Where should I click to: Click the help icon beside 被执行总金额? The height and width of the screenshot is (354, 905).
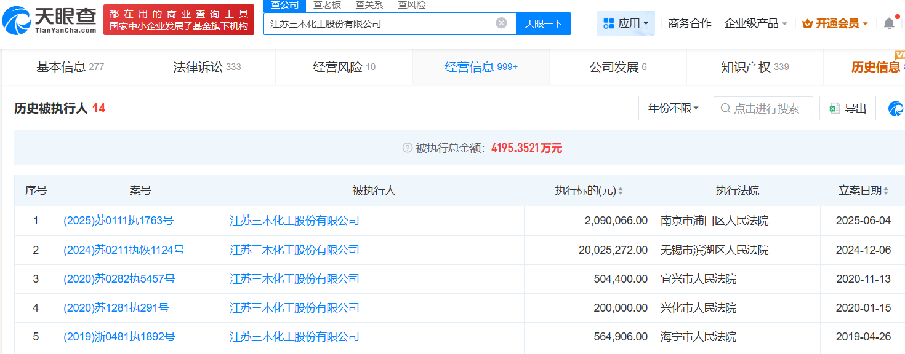[407, 148]
